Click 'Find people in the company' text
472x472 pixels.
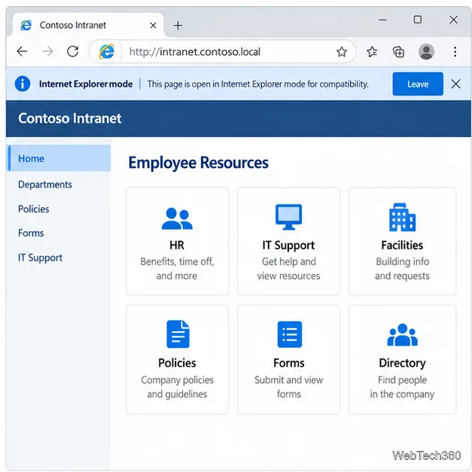coord(402,387)
